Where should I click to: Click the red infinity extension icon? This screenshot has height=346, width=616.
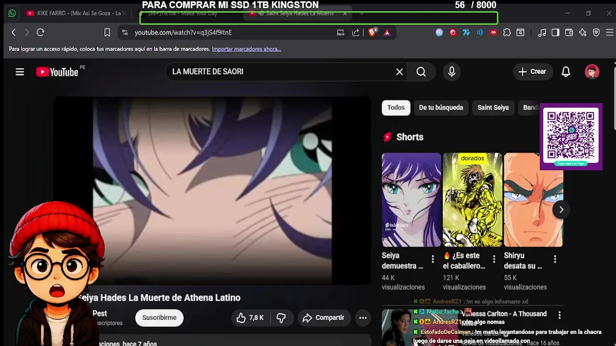tap(493, 32)
